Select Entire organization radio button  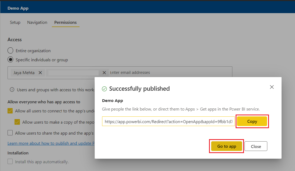point(10,51)
